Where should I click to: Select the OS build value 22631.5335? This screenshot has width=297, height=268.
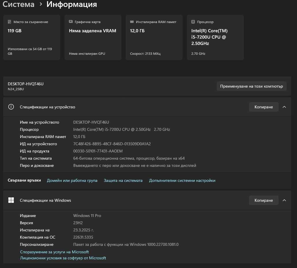tap(83, 237)
